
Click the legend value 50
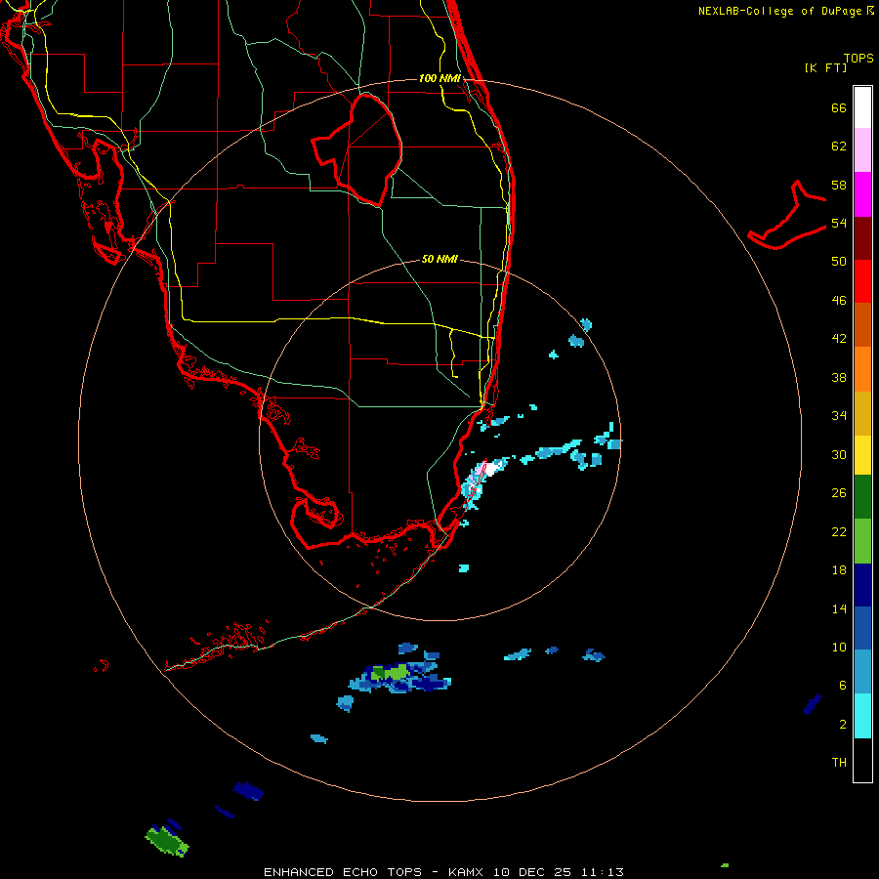[839, 261]
